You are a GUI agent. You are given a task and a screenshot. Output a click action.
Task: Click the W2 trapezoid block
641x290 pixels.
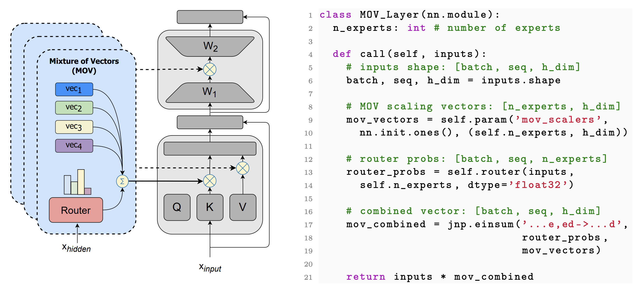pos(210,47)
